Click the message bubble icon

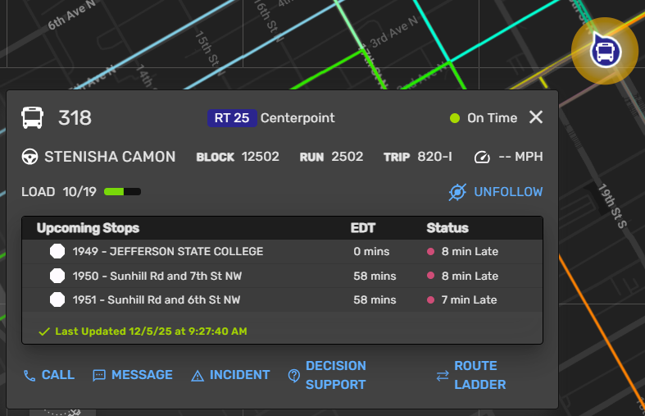99,376
